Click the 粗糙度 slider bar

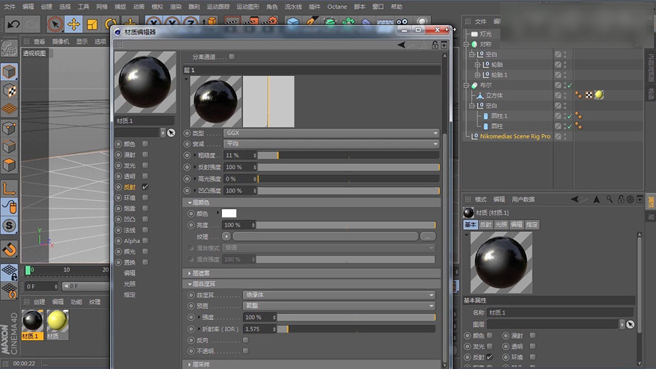pyautogui.click(x=349, y=155)
